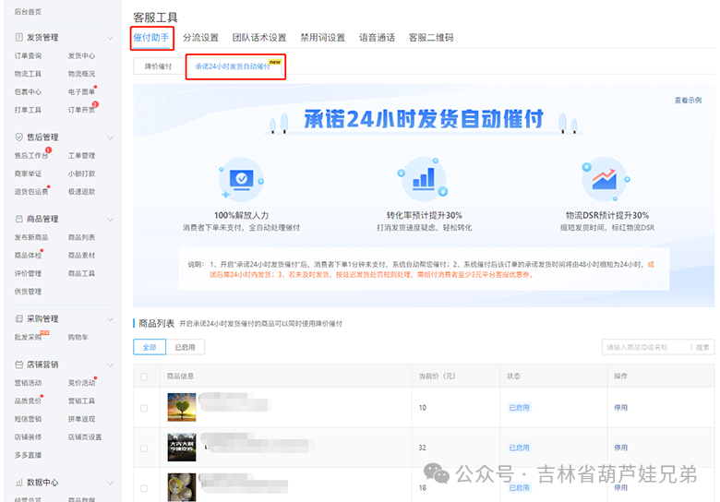720x502 pixels.
Task: Tick the checkbox for the 10 yuan product
Action: pos(144,408)
